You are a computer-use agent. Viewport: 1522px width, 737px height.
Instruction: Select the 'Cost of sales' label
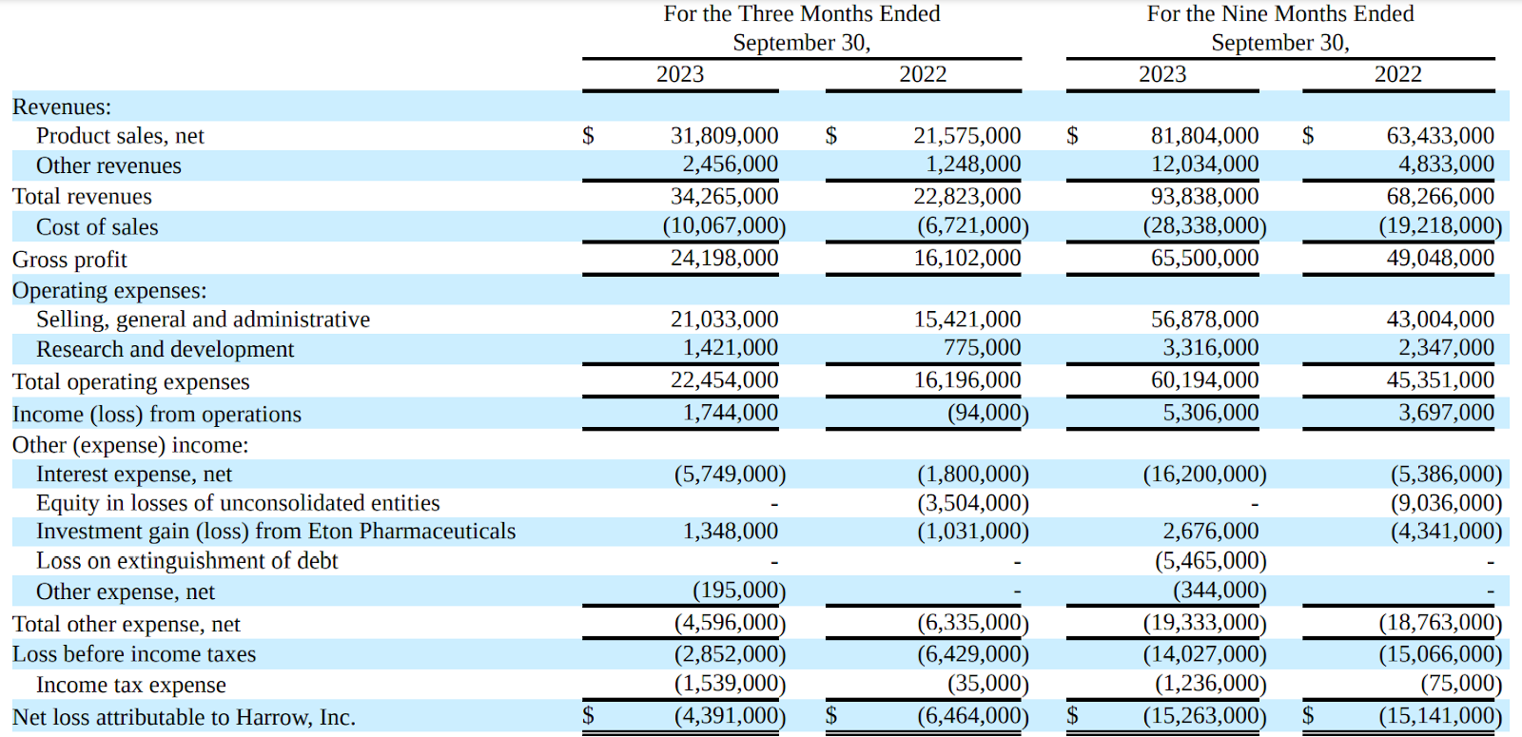point(97,226)
